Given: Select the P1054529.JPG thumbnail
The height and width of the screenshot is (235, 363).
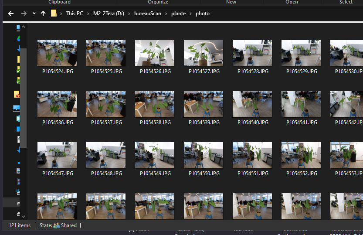Looking at the screenshot, I should coord(301,53).
